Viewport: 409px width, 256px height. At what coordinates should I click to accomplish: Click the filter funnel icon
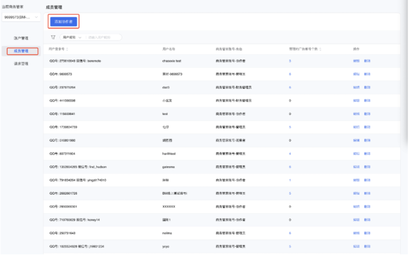(x=53, y=37)
